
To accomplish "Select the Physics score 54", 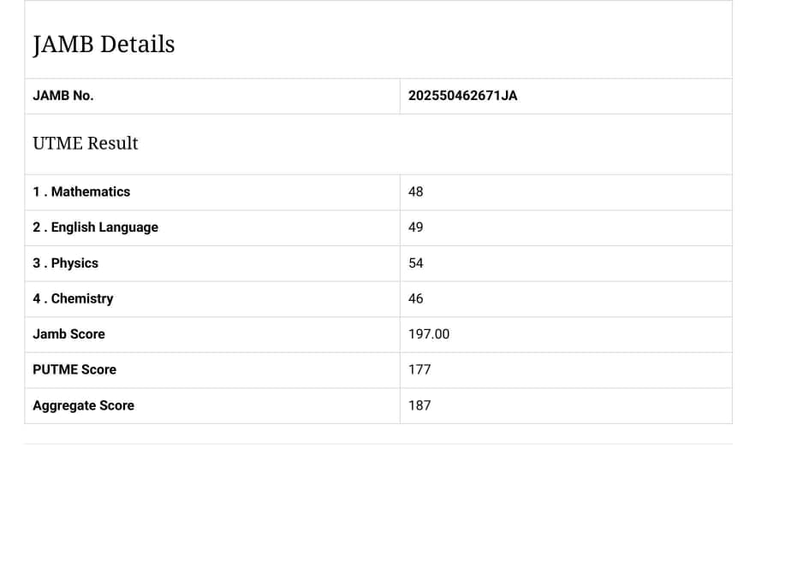I will pyautogui.click(x=416, y=263).
